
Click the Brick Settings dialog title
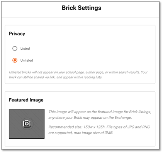[81, 8]
